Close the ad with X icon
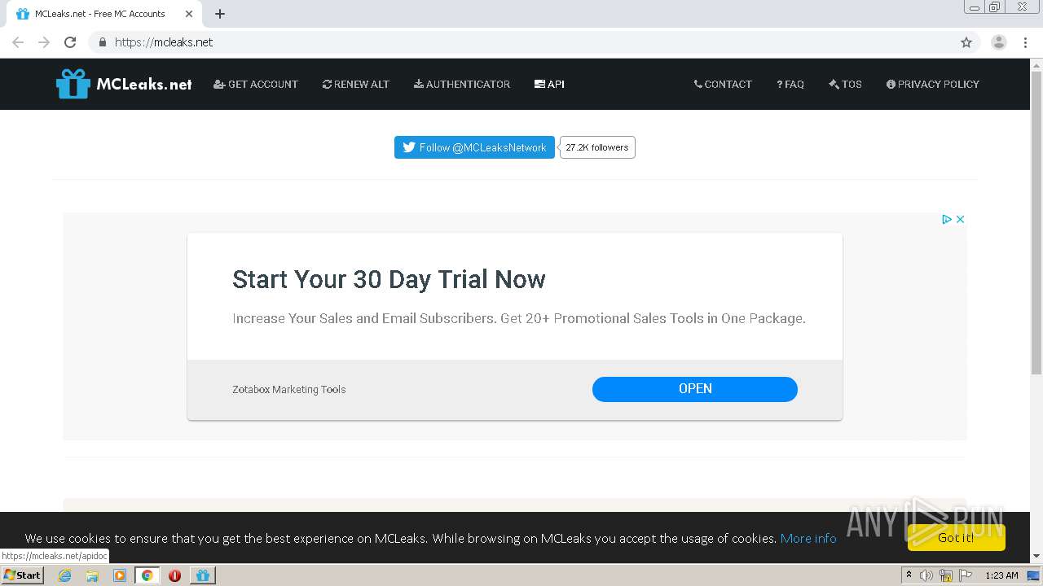The image size is (1043, 586). [x=960, y=219]
